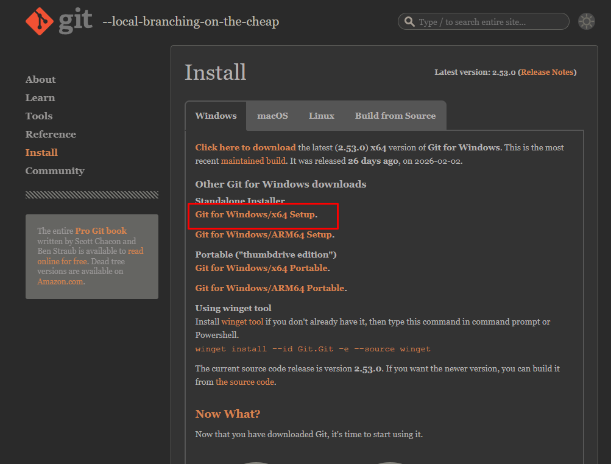This screenshot has width=611, height=464.
Task: Click the '--local-branching-on-the-cheap' tagline
Action: [x=191, y=21]
